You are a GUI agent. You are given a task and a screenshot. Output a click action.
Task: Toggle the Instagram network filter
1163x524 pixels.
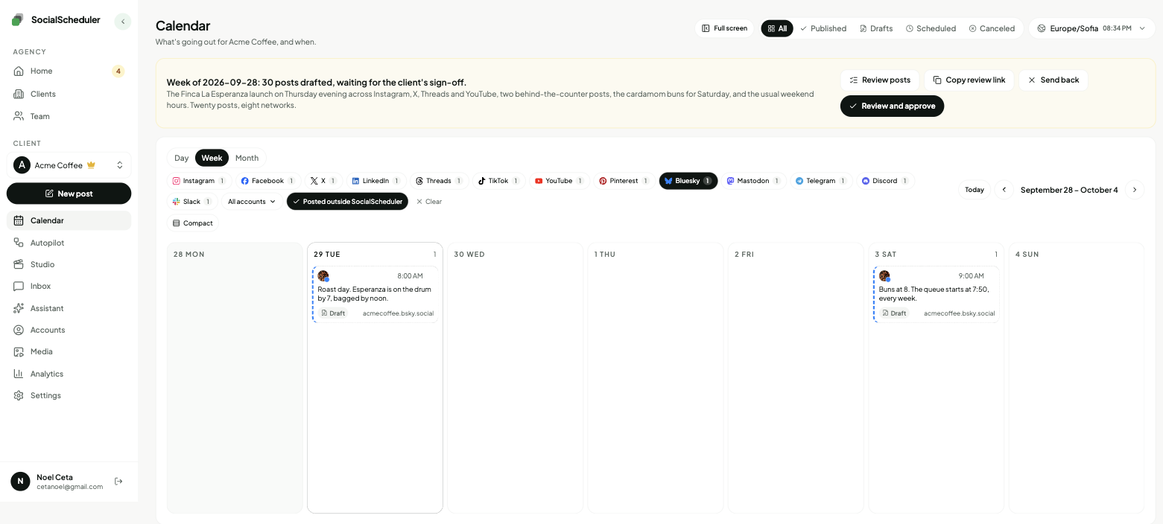click(x=199, y=181)
